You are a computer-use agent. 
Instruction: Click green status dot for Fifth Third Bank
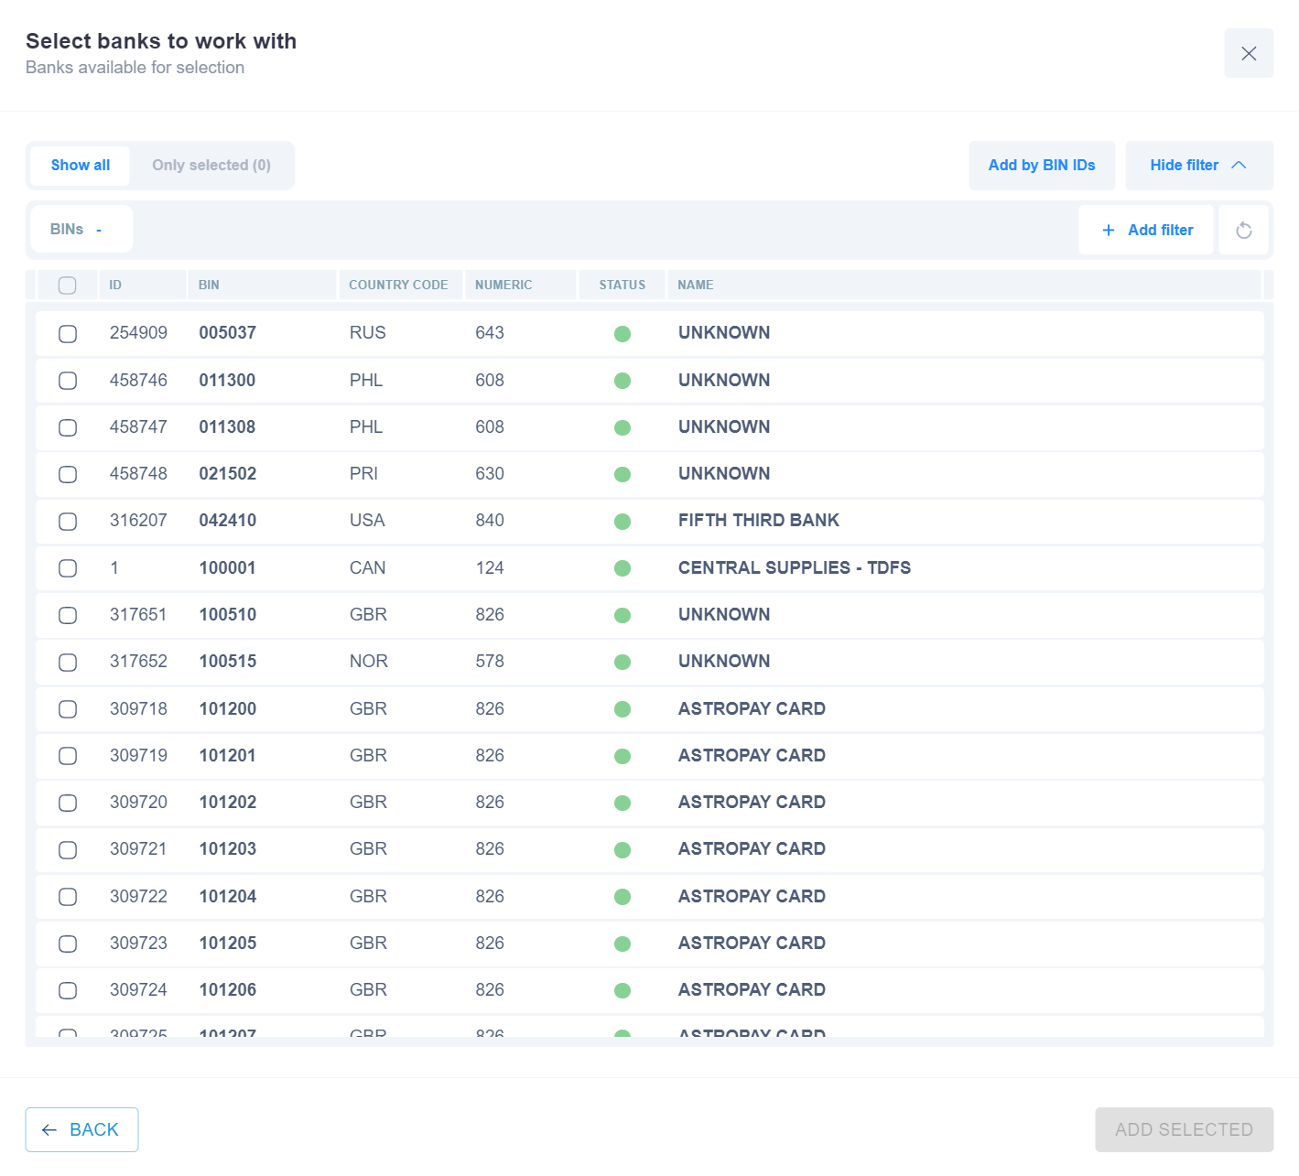622,522
